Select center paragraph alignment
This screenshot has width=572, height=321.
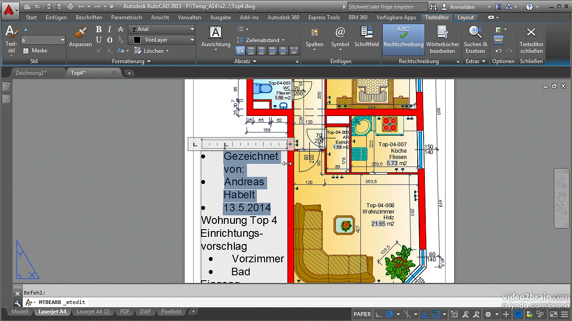coord(262,51)
